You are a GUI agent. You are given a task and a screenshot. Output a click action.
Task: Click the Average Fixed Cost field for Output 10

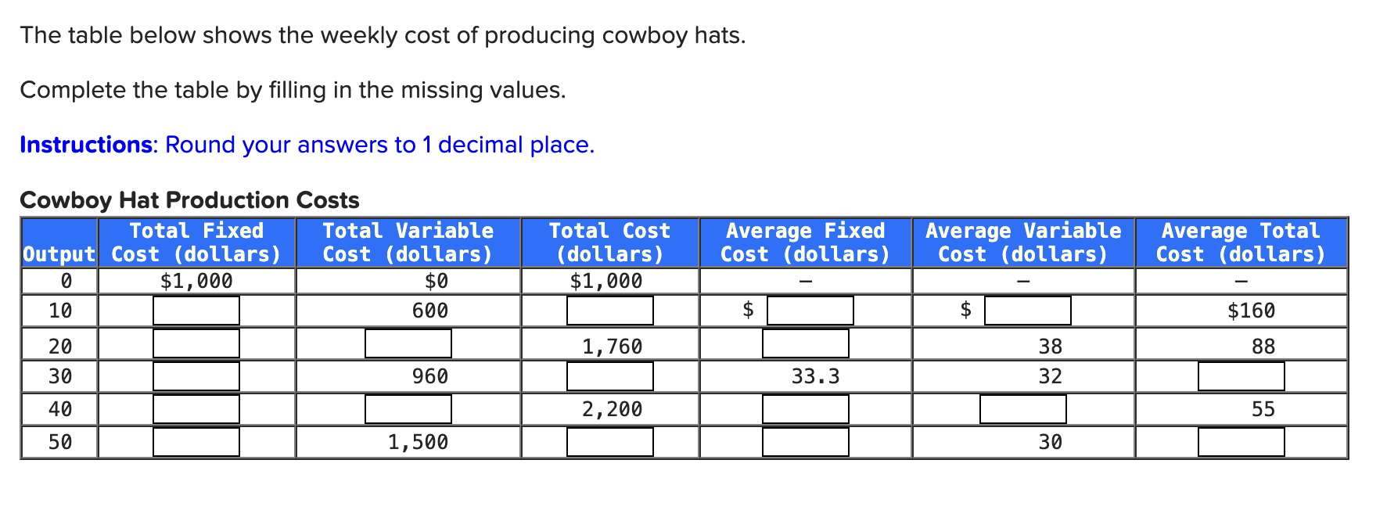pyautogui.click(x=809, y=311)
